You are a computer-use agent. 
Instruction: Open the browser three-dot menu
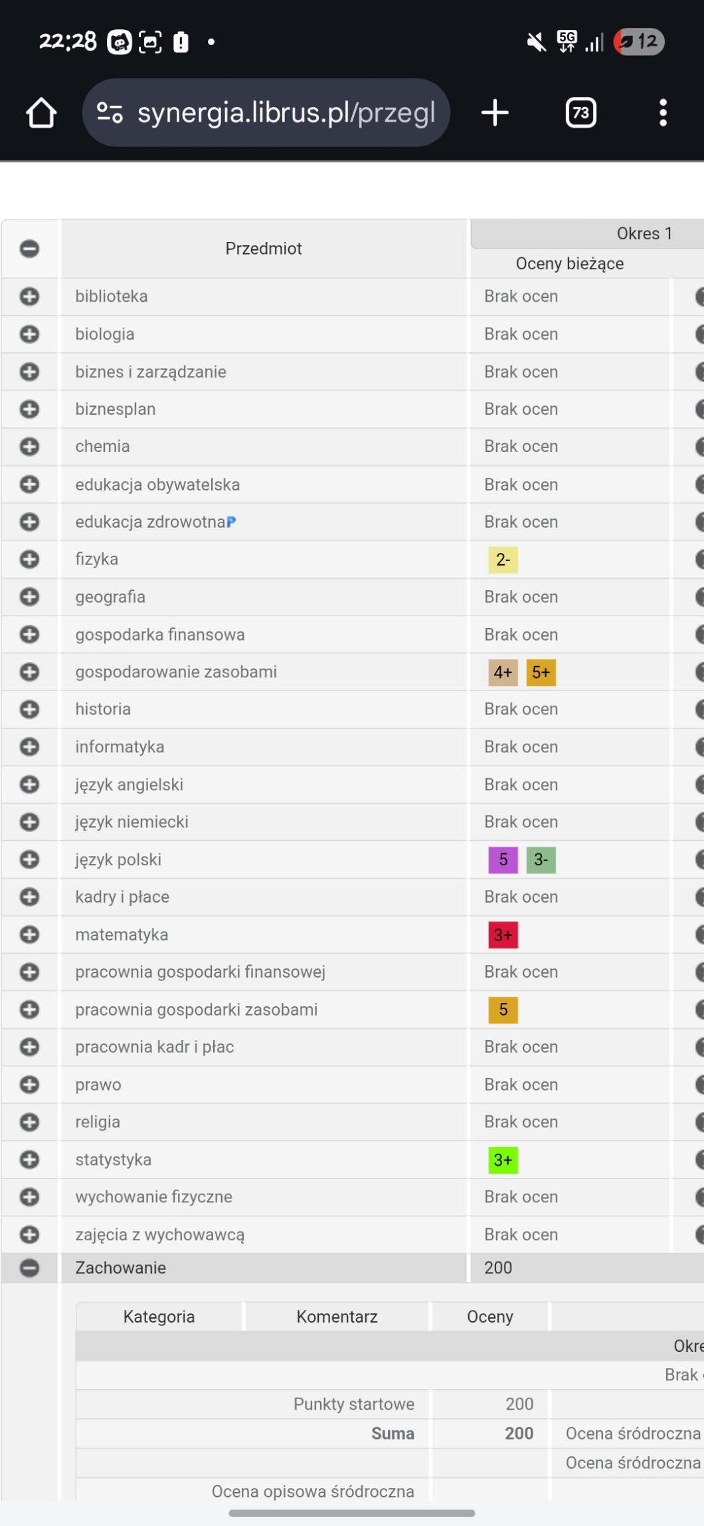coord(662,113)
